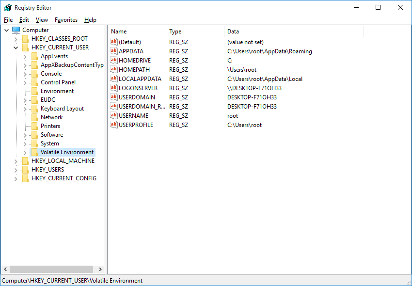Expand the HKEY_LOCAL_MACHINE hive
The height and width of the screenshot is (286, 412).
click(16, 161)
